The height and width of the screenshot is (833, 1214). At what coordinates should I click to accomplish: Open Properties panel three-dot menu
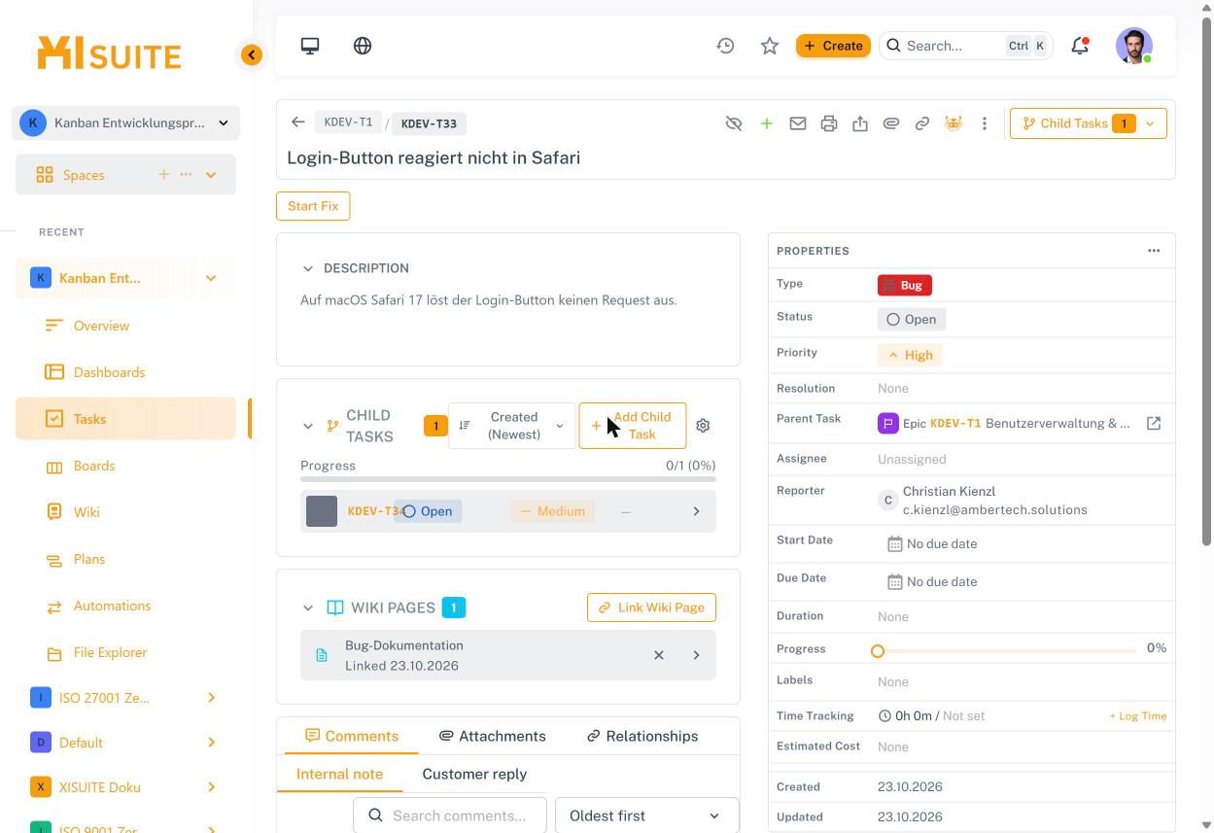coord(1154,251)
